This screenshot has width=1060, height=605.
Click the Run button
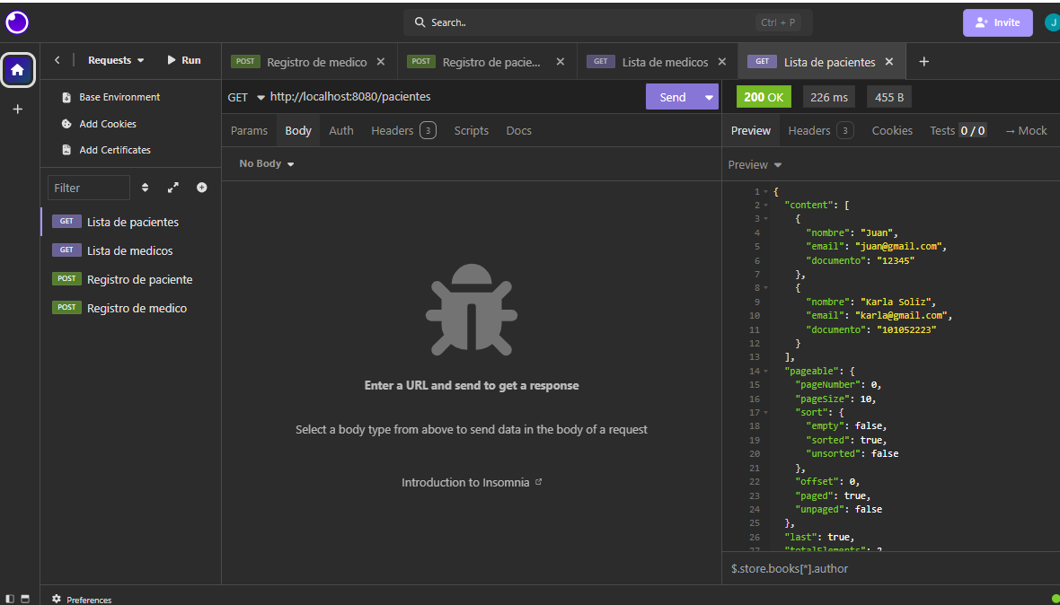(x=184, y=60)
